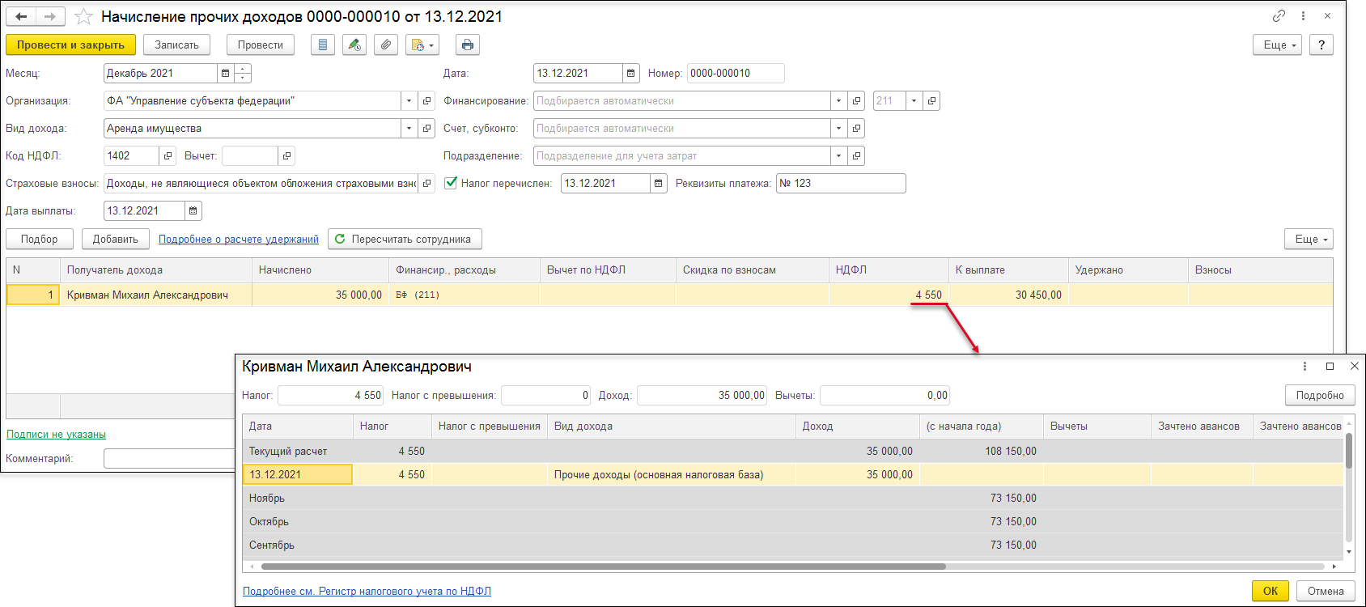Confirm popup with OK button
The height and width of the screenshot is (607, 1366).
(1271, 591)
